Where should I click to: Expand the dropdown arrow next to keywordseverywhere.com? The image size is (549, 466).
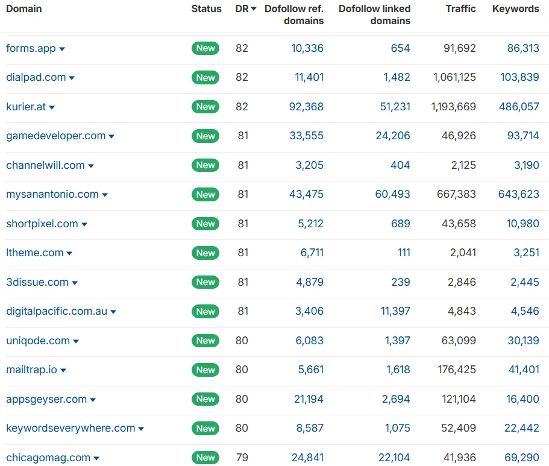tap(141, 429)
